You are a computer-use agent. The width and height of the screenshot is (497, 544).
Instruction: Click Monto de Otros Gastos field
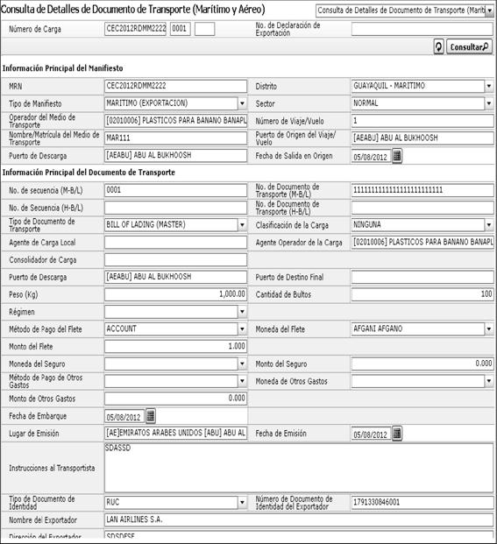[175, 399]
